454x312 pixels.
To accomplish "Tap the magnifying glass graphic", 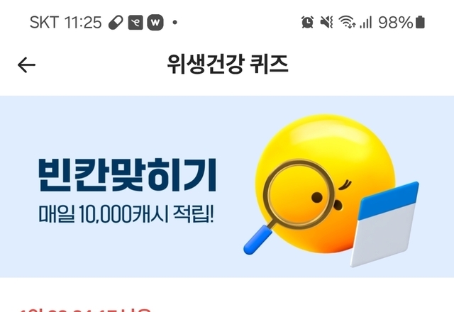I will click(289, 204).
